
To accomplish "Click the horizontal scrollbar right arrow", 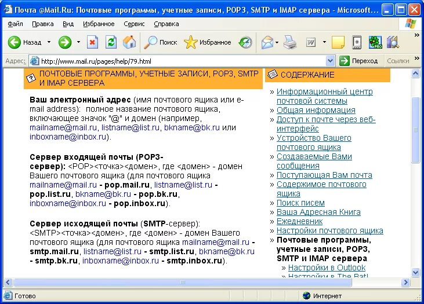I will pyautogui.click(x=405, y=283).
